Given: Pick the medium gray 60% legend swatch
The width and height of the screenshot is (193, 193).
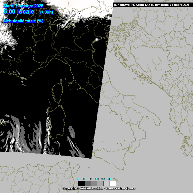Looking at the screenshot, I should (x=94, y=183).
